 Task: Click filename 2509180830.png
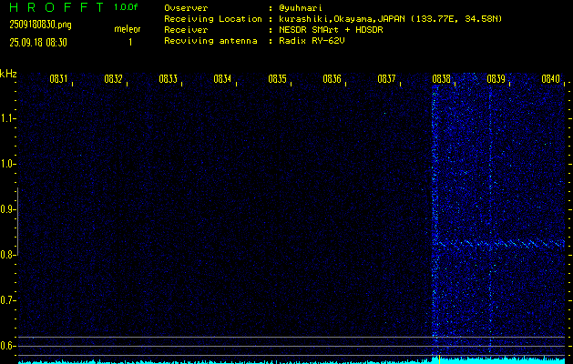tap(41, 25)
